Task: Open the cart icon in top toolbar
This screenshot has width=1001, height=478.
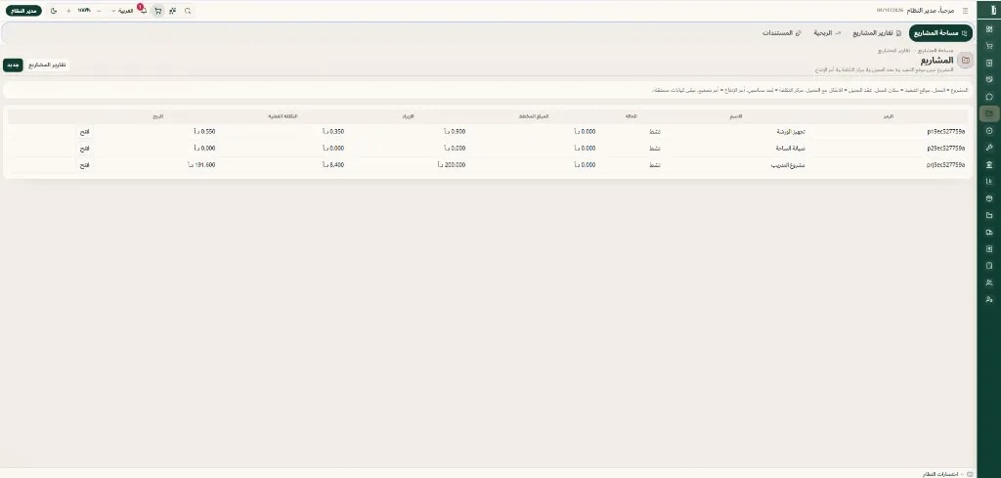Action: pyautogui.click(x=157, y=11)
